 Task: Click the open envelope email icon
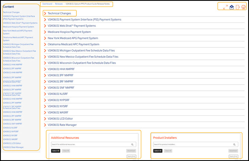232,7
